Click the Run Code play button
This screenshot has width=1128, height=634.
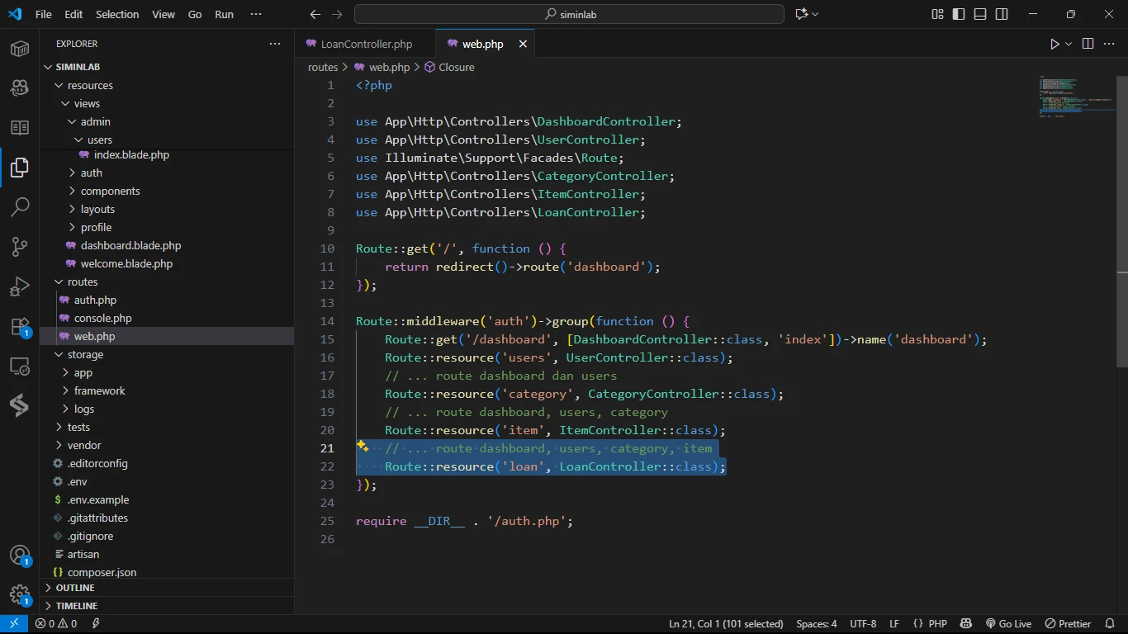point(1055,44)
